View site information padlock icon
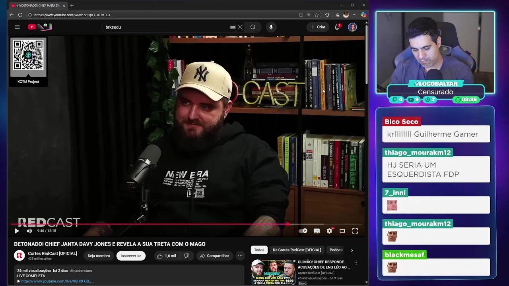509x286 pixels. [30, 15]
